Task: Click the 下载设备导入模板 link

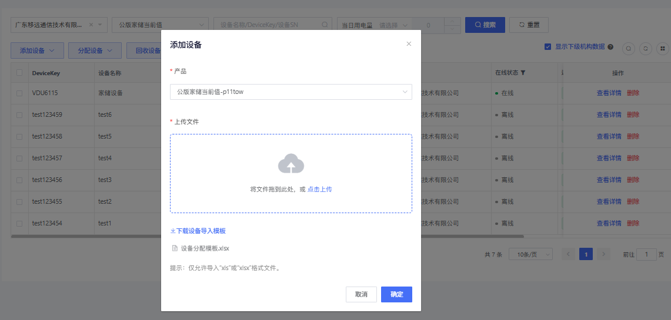Action: [198, 231]
